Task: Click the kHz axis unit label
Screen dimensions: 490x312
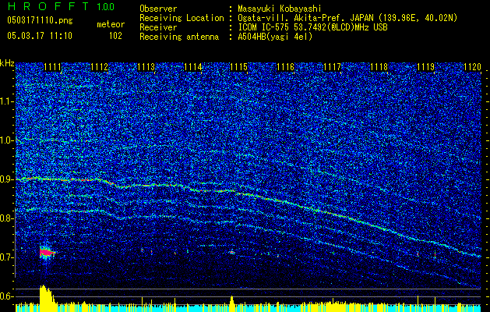Action: [x=7, y=63]
